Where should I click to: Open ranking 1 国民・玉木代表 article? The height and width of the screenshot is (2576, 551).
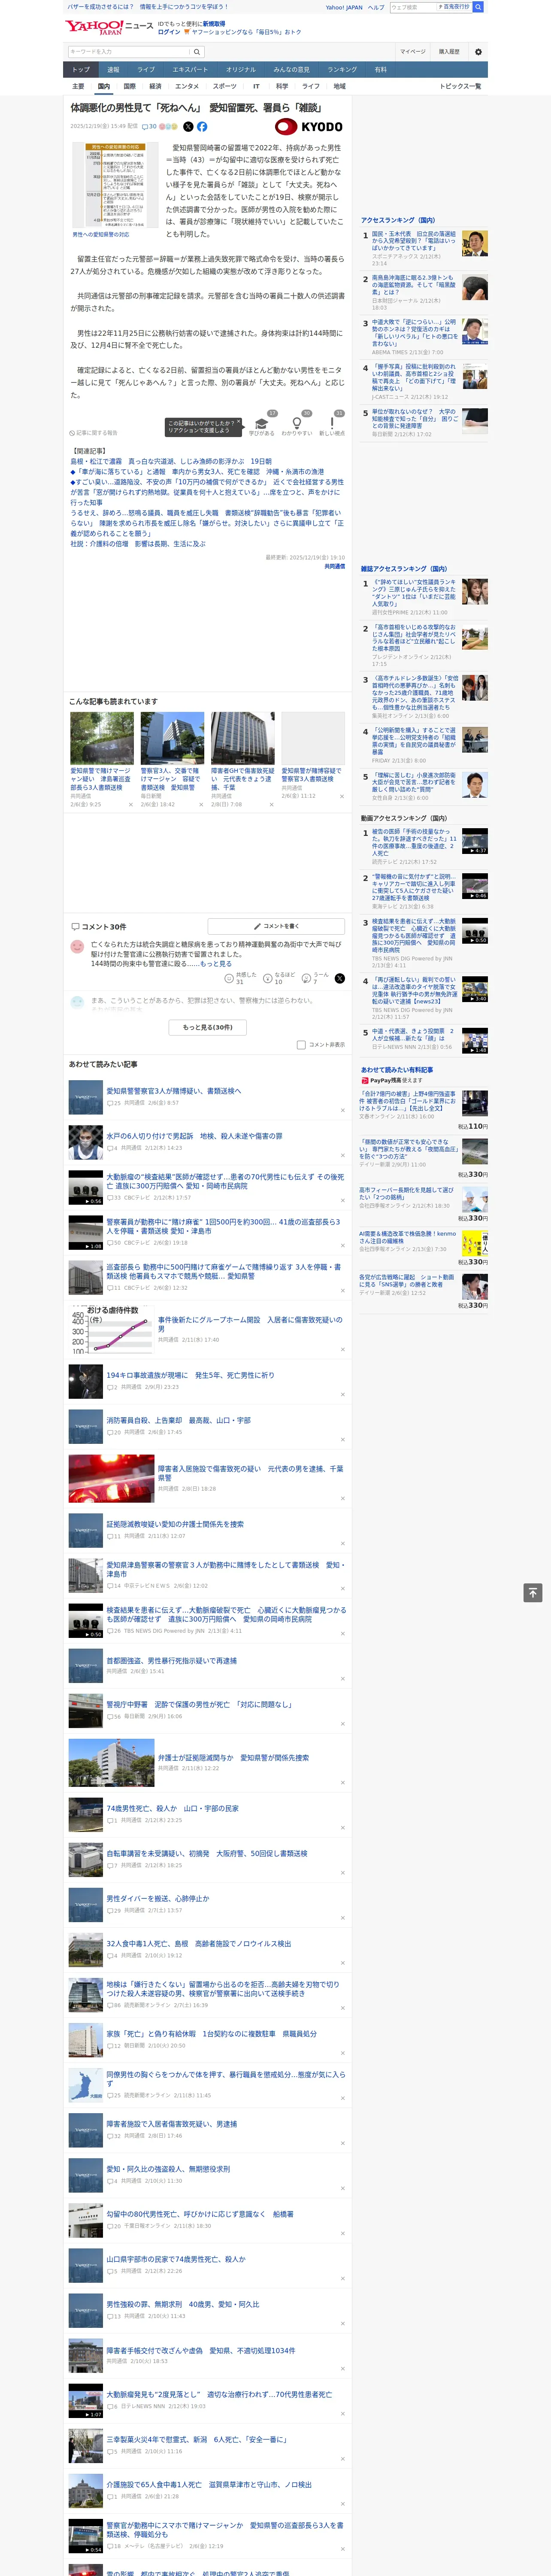point(414,241)
